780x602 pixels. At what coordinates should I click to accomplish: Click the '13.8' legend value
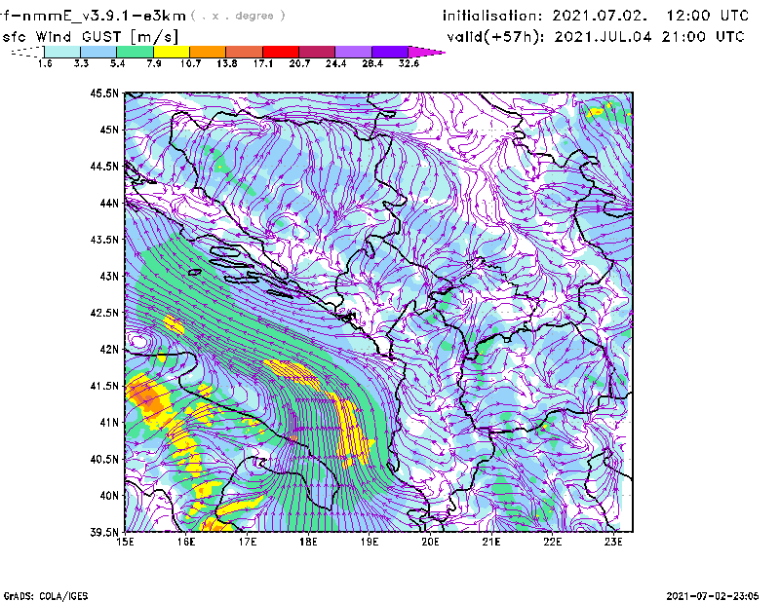pos(227,63)
